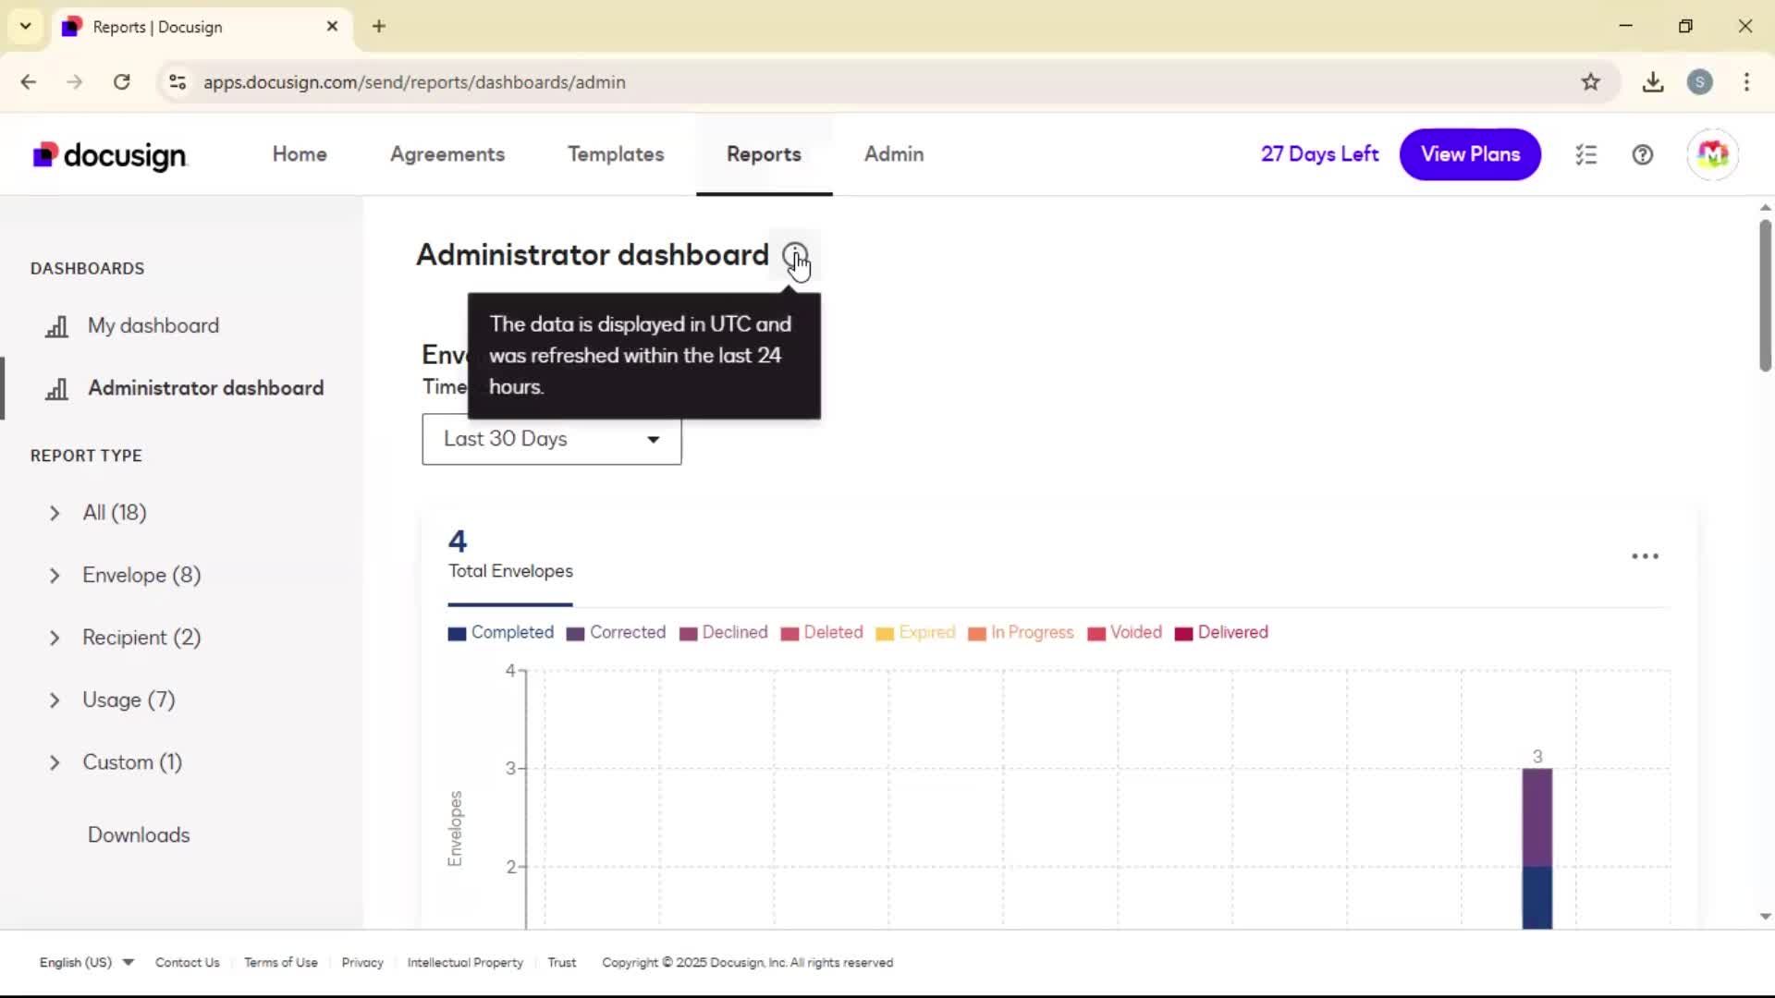1775x998 pixels.
Task: Click the View Plans button
Action: (1470, 154)
